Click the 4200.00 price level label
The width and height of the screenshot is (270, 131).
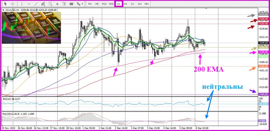click(263, 47)
